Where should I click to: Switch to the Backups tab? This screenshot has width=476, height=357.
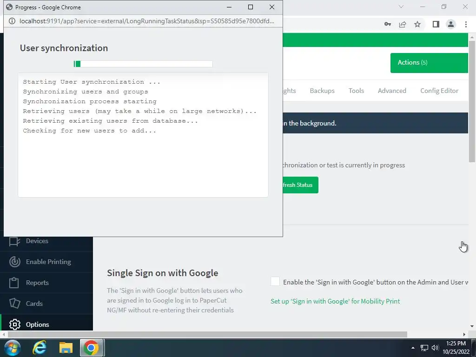tap(322, 91)
